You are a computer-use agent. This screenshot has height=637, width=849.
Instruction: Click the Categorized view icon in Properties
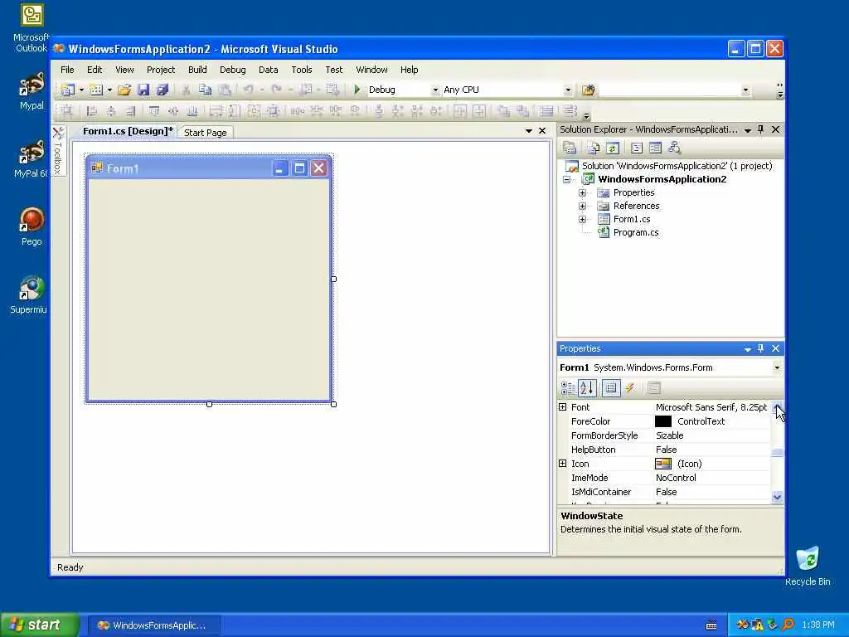tap(567, 388)
